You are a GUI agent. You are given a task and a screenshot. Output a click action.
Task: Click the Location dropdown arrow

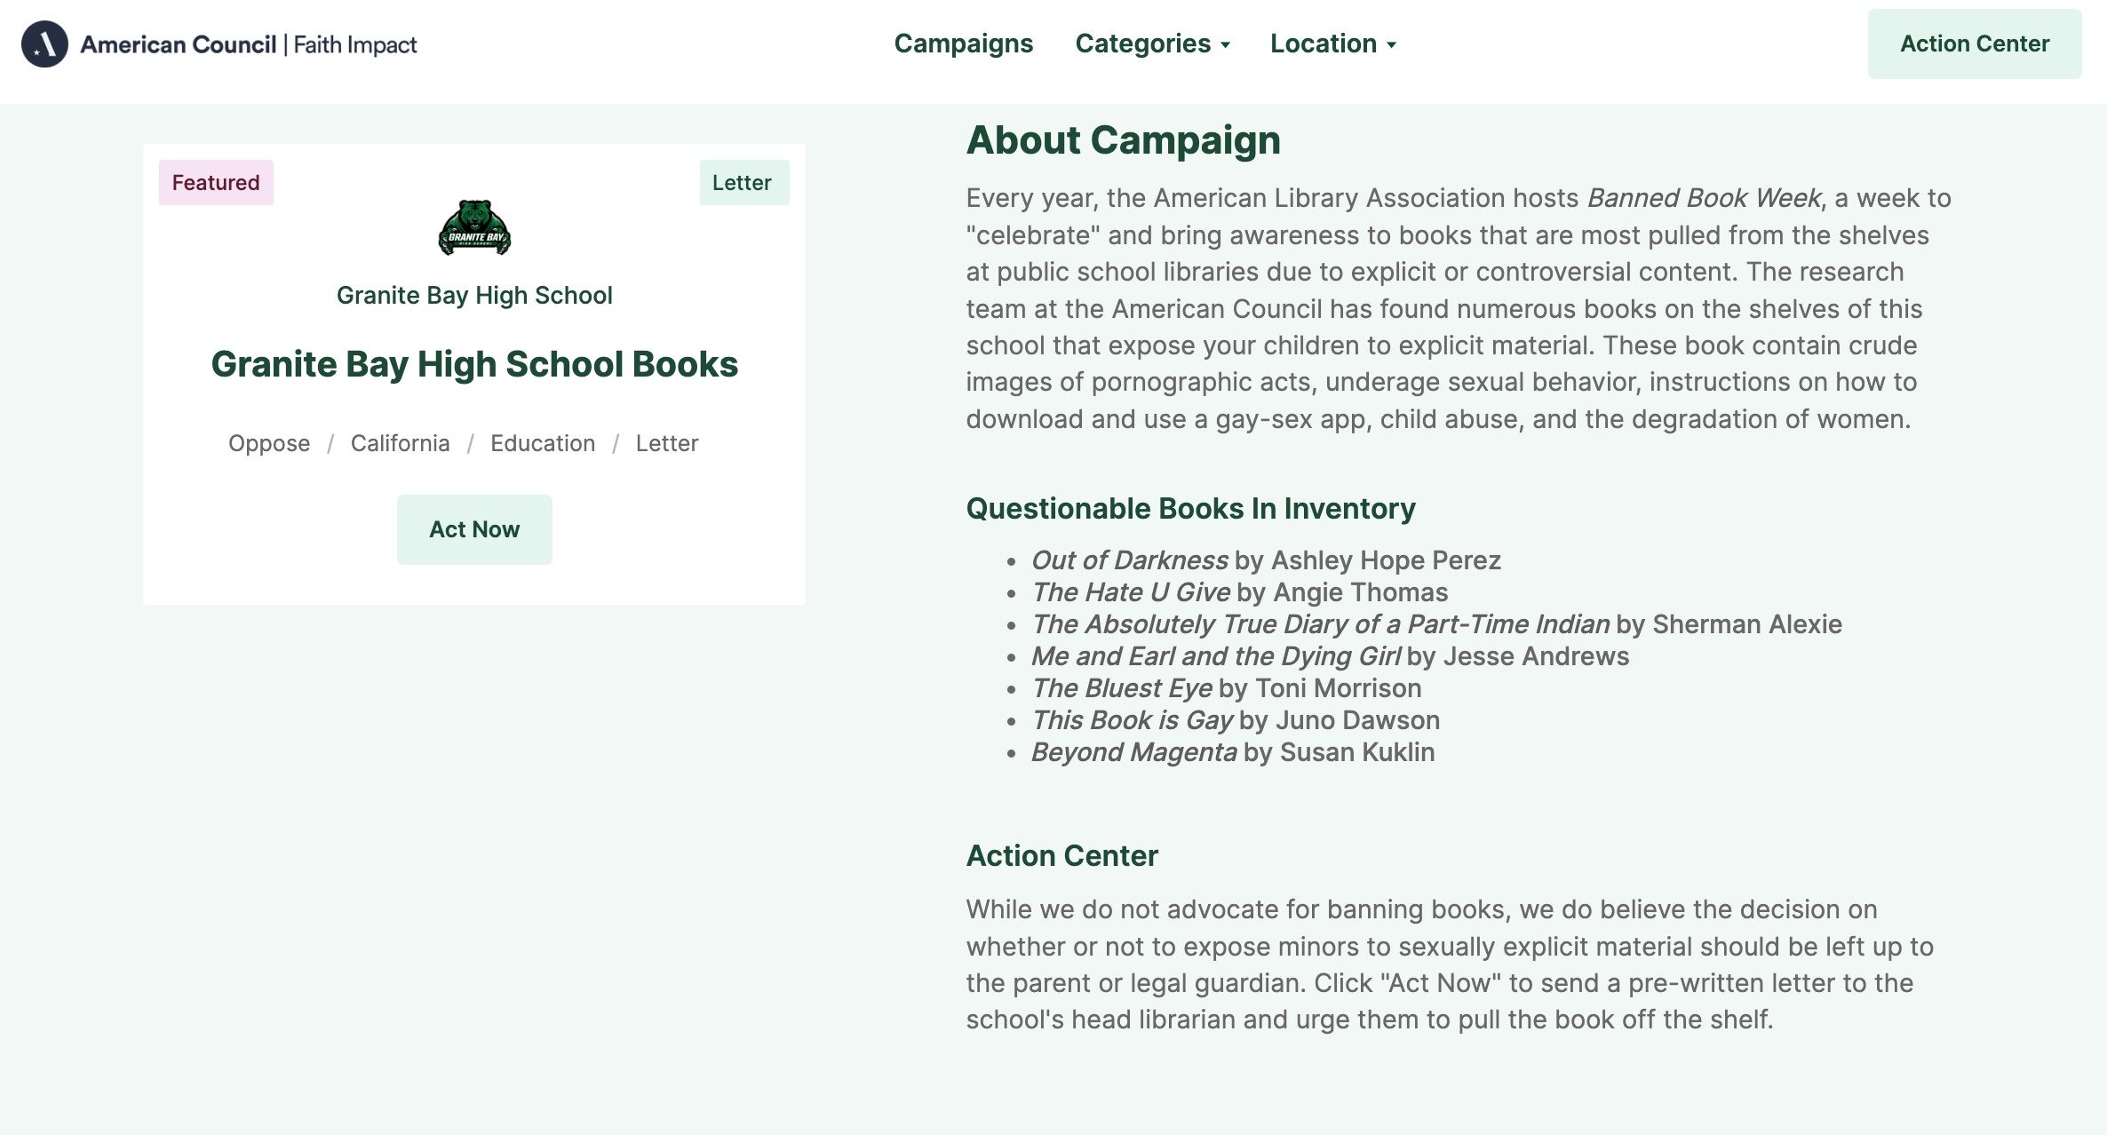(1392, 45)
